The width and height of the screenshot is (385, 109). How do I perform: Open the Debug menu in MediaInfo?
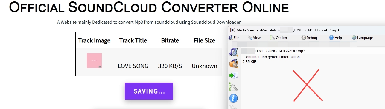click(309, 38)
